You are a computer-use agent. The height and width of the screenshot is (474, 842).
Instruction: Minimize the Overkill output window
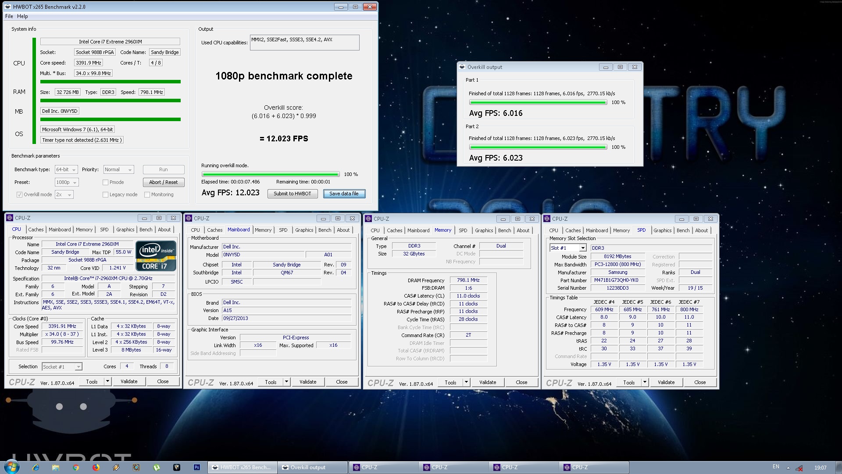click(606, 67)
